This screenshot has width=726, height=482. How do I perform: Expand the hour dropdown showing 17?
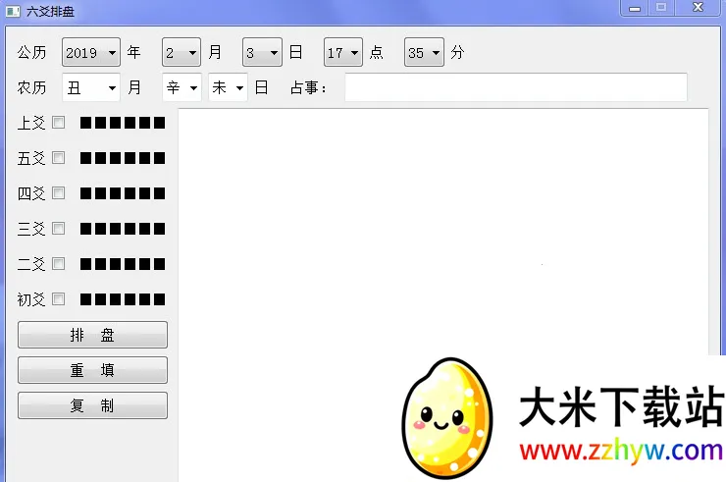click(x=343, y=53)
